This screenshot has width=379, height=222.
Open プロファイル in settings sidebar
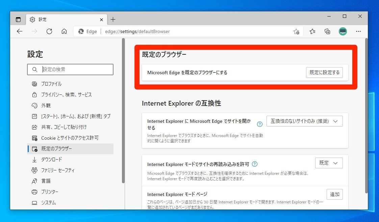pos(70,84)
